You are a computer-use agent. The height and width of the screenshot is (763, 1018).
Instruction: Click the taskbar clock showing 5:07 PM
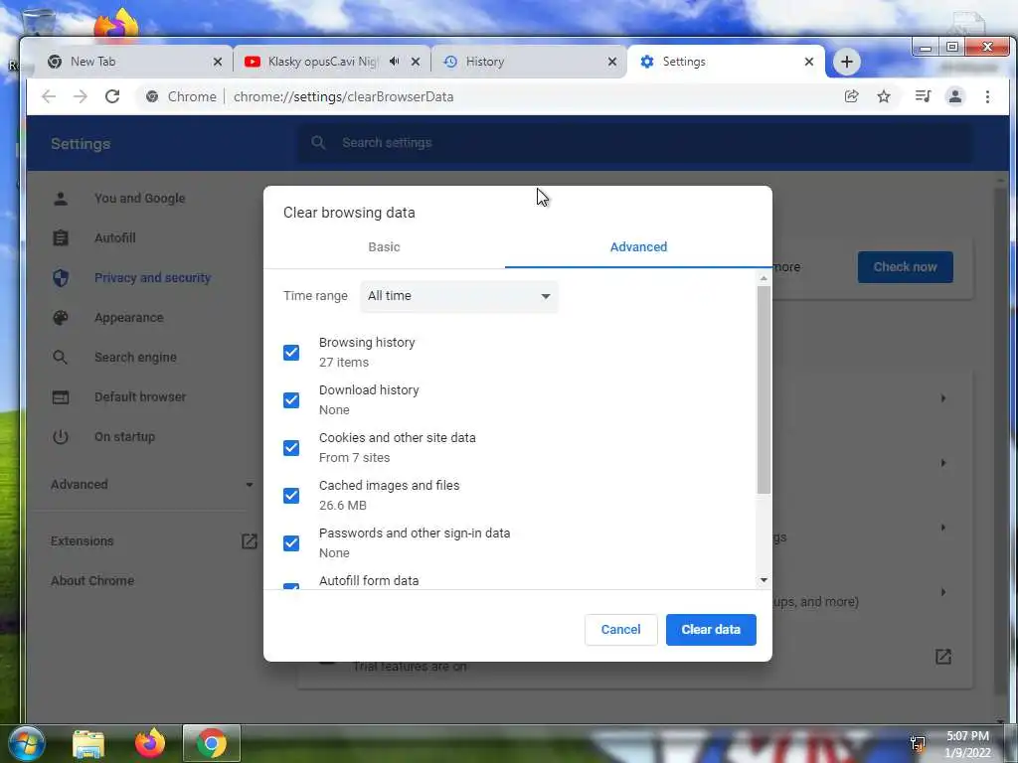pyautogui.click(x=967, y=743)
